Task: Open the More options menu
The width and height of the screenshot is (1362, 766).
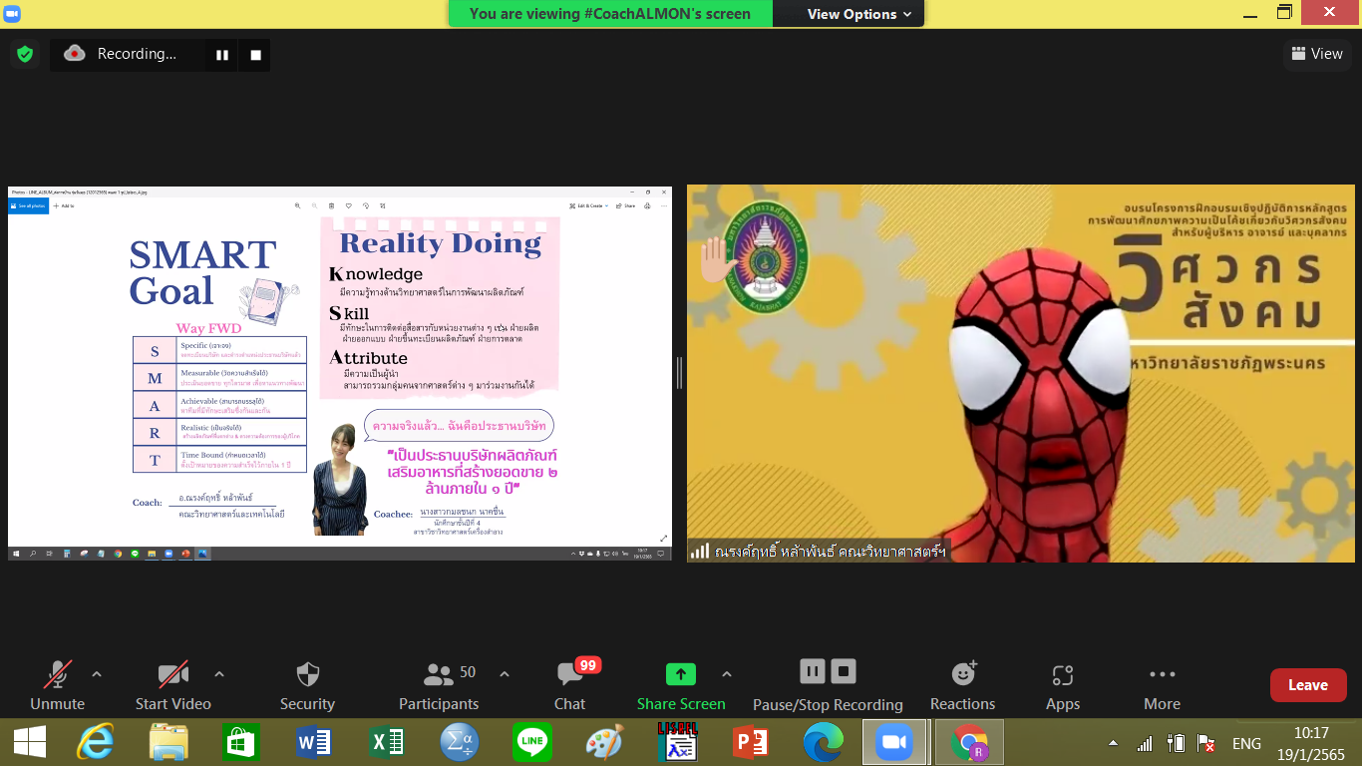Action: tap(1162, 686)
